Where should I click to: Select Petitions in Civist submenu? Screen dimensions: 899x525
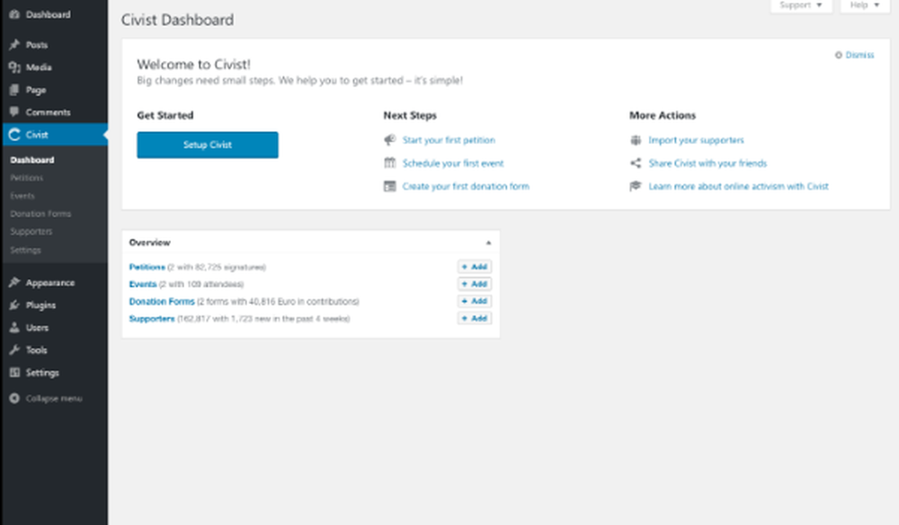[26, 178]
